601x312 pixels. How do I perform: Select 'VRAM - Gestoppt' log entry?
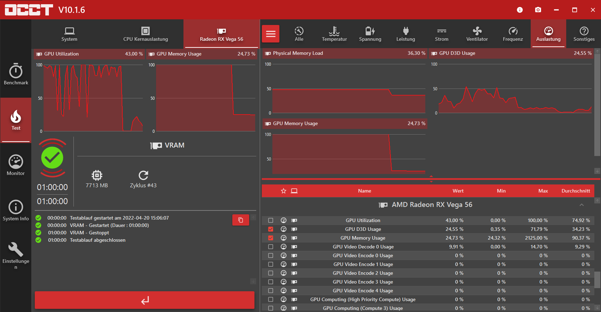pyautogui.click(x=89, y=233)
